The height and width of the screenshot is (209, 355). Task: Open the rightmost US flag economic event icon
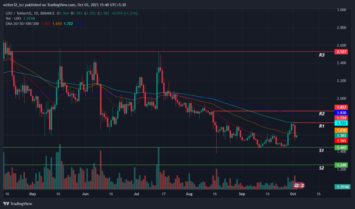click(302, 185)
